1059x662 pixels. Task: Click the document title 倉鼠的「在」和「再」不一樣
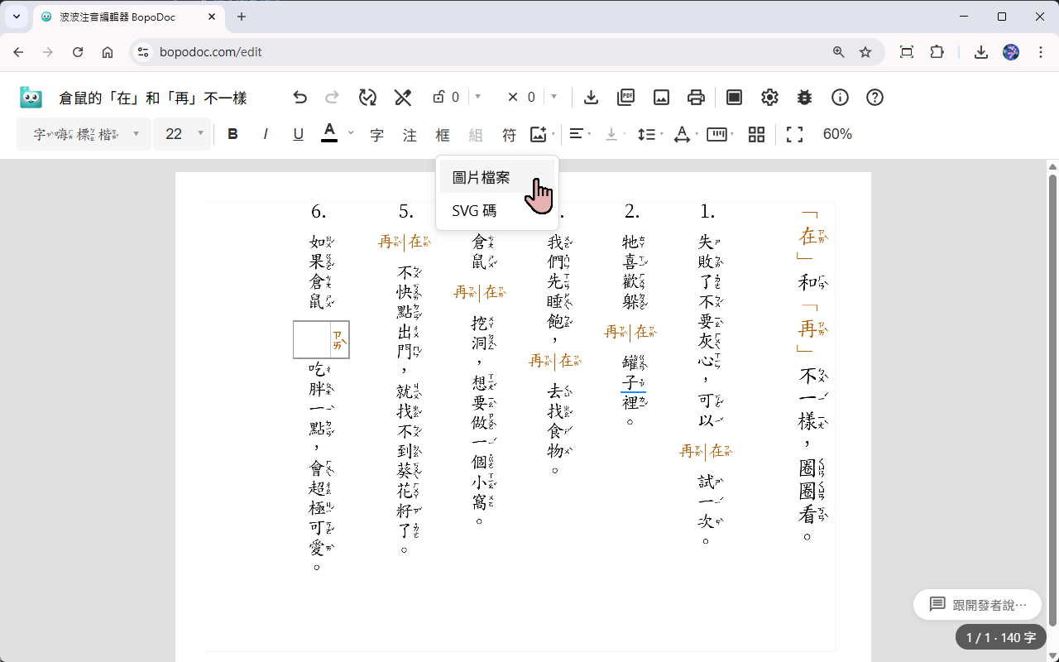tap(146, 97)
